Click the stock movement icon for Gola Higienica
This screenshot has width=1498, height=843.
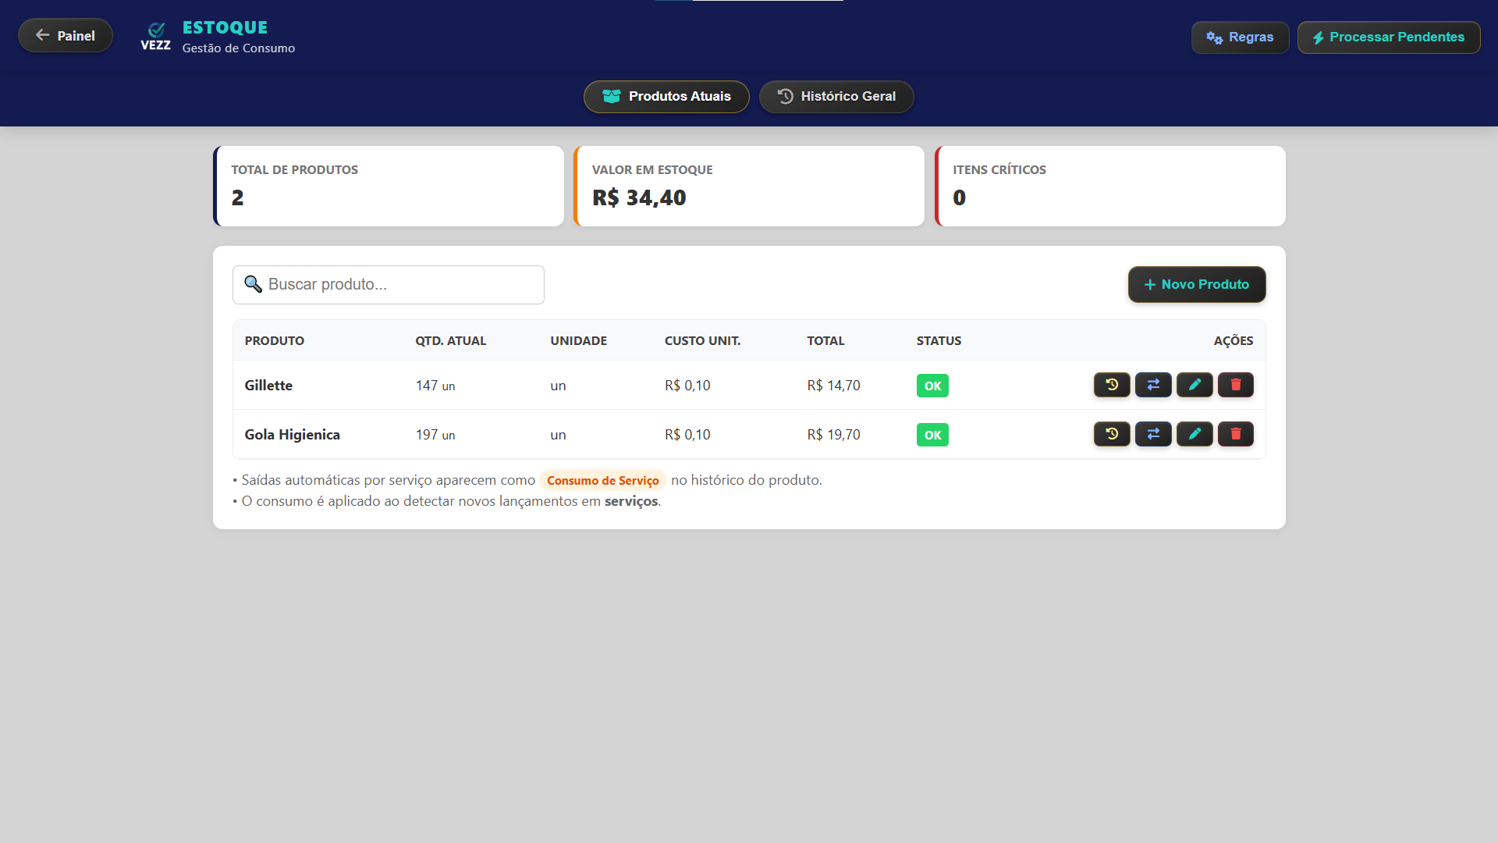(1152, 434)
